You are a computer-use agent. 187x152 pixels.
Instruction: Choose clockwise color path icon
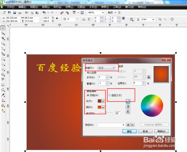pyautogui.click(x=128, y=112)
